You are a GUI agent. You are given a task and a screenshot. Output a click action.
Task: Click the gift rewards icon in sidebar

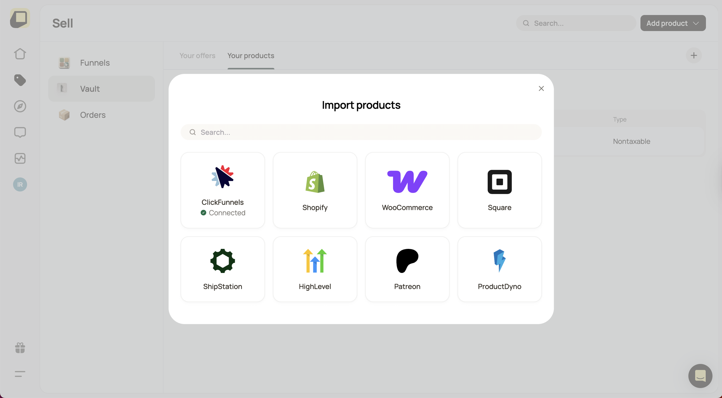pyautogui.click(x=20, y=348)
